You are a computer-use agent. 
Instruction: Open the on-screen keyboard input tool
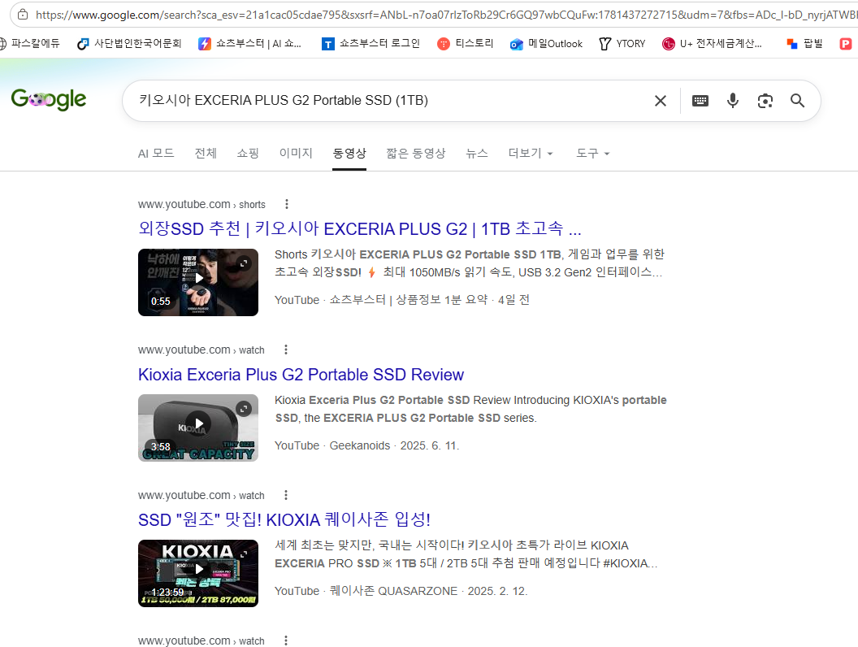coord(700,101)
